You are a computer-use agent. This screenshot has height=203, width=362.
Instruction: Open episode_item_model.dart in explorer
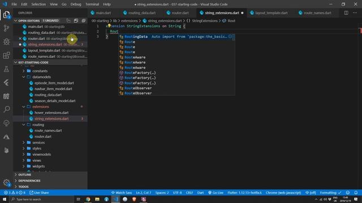point(54,83)
